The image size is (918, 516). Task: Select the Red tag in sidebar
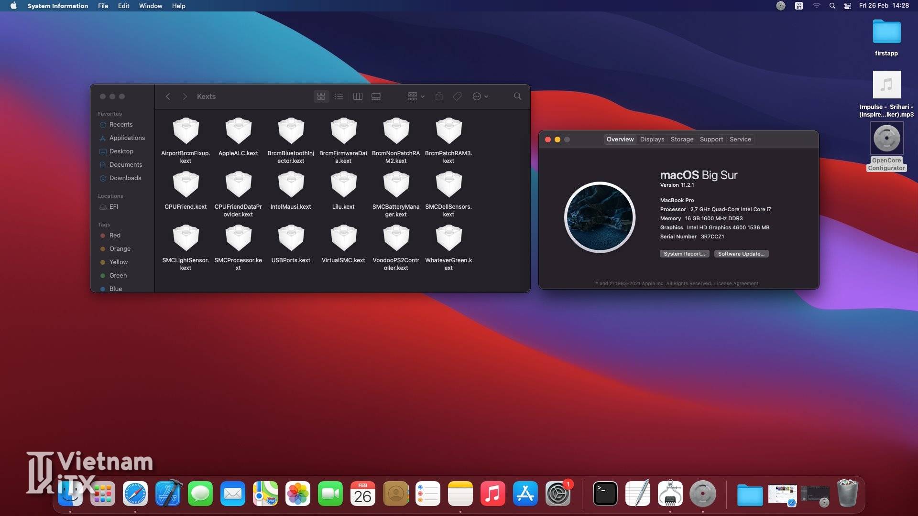tap(115, 236)
